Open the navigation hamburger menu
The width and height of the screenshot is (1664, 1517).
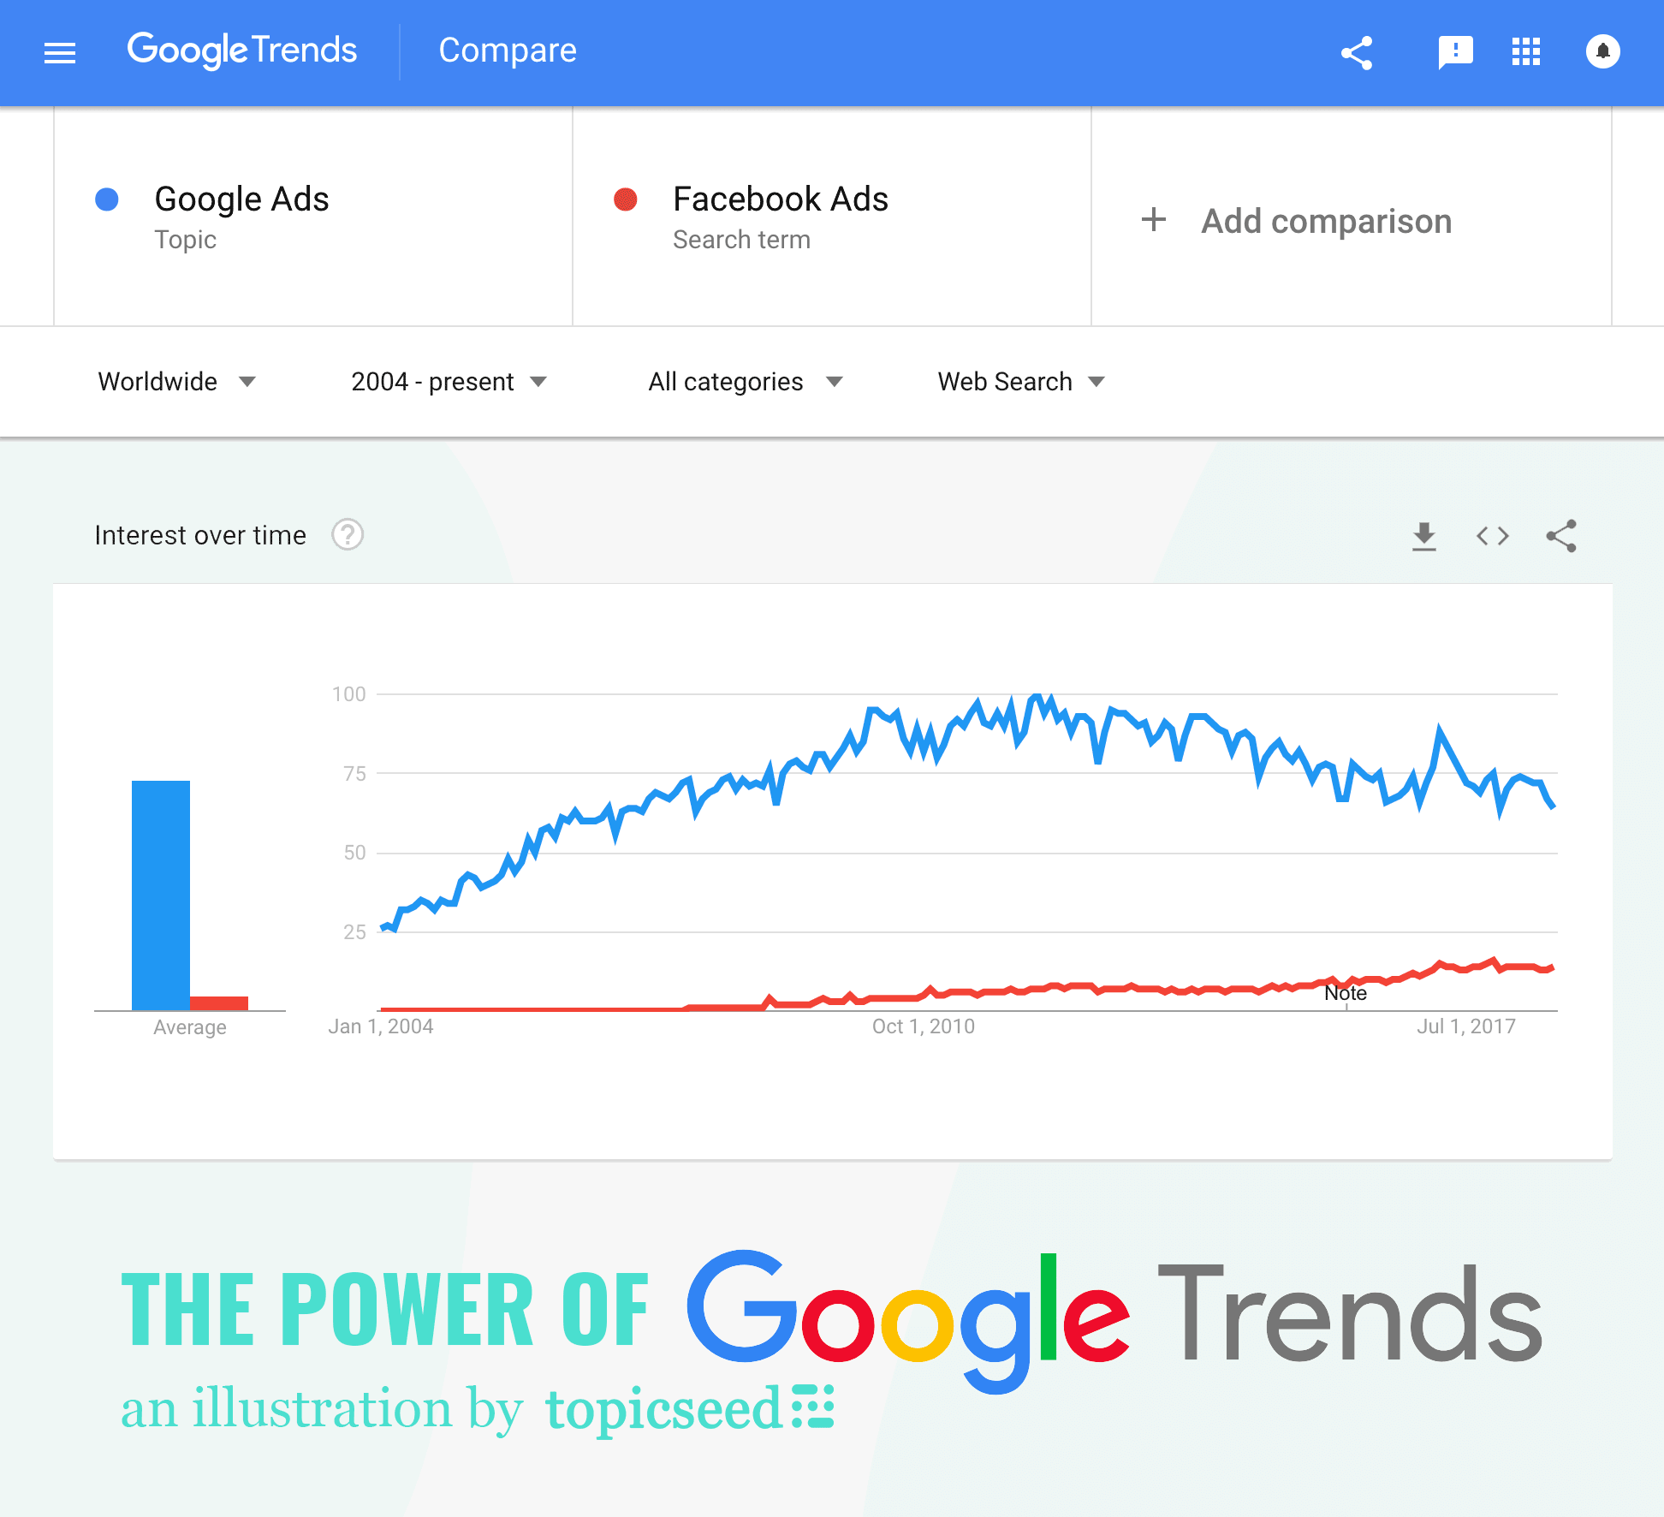[x=59, y=52]
